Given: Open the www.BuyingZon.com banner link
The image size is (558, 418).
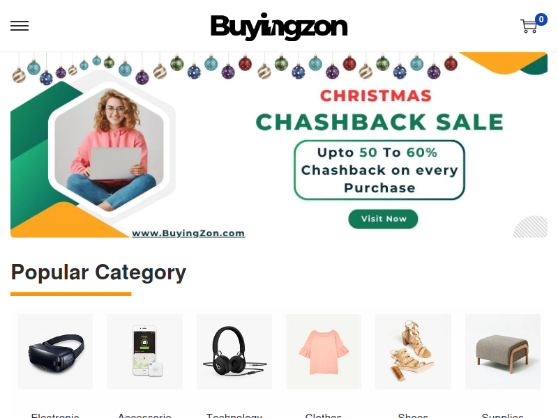Looking at the screenshot, I should pos(188,233).
